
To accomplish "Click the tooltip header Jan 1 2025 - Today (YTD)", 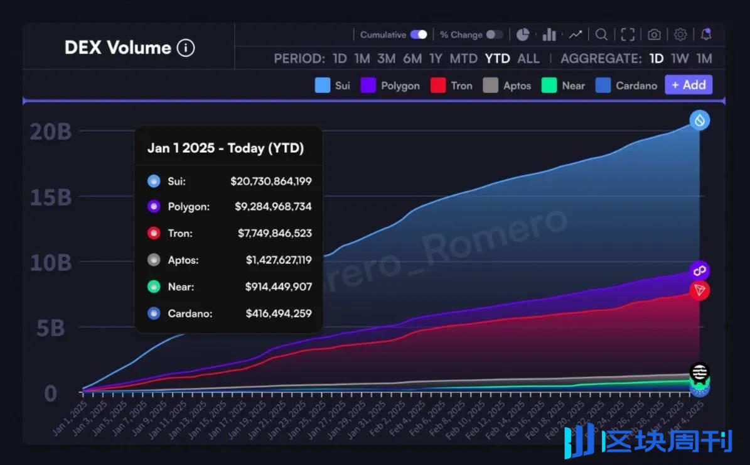I will 226,148.
